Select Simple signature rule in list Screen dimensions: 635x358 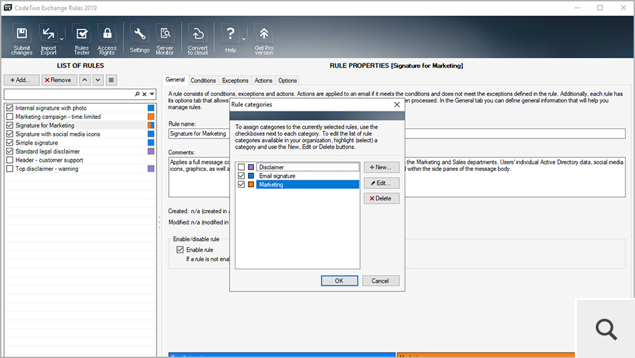36,143
